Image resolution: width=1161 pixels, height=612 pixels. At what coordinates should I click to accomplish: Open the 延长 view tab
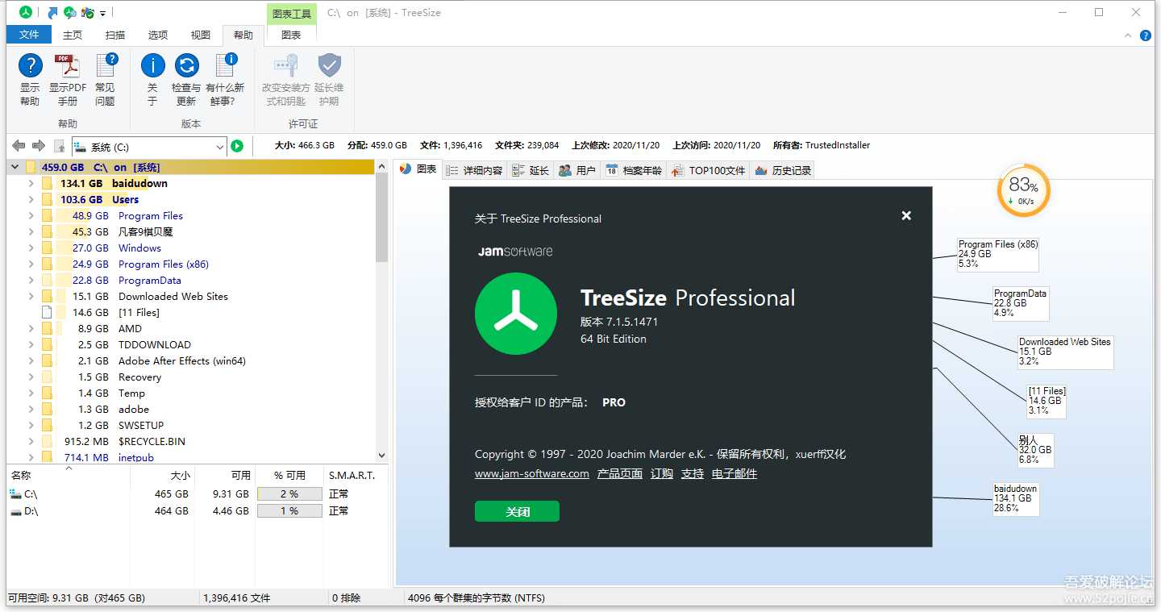coord(531,170)
